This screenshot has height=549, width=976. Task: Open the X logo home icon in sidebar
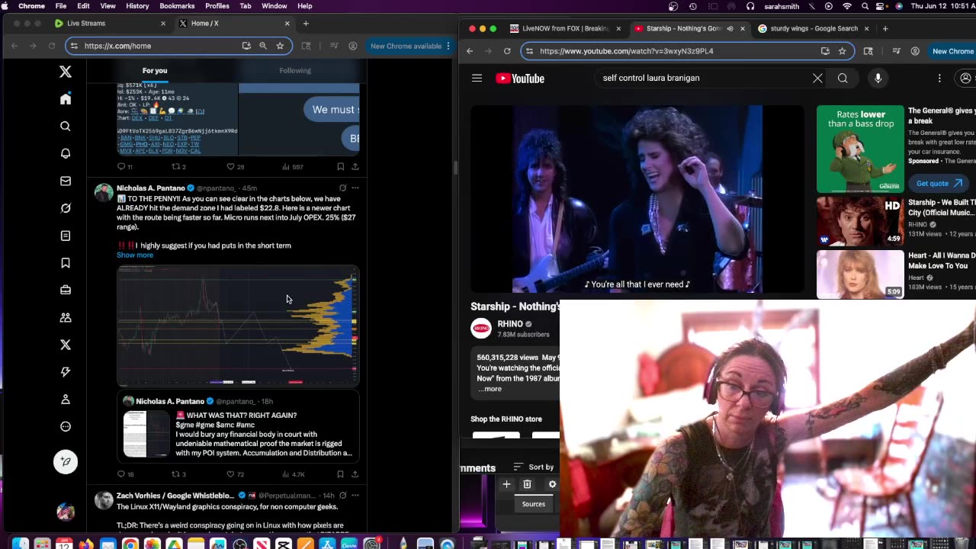66,72
